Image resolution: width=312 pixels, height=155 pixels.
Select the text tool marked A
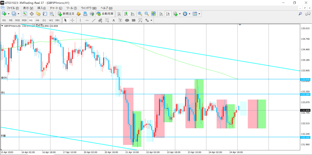tap(114, 20)
